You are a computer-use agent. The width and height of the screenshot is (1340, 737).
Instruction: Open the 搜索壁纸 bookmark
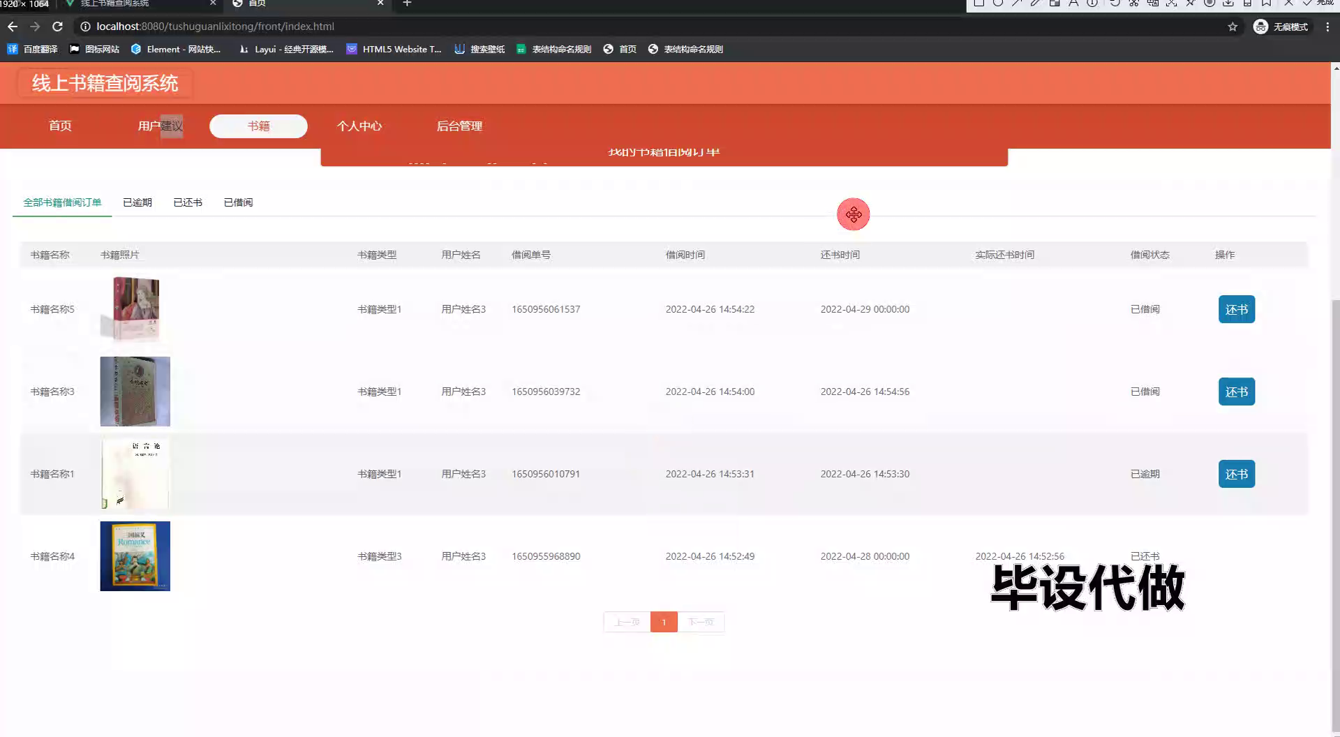click(x=479, y=49)
